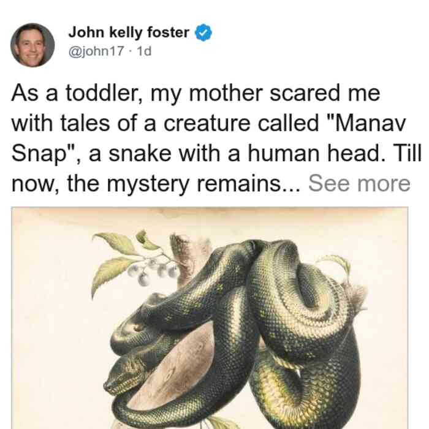429x429 pixels.
Task: Open the attached snake illustration
Action: (210, 318)
